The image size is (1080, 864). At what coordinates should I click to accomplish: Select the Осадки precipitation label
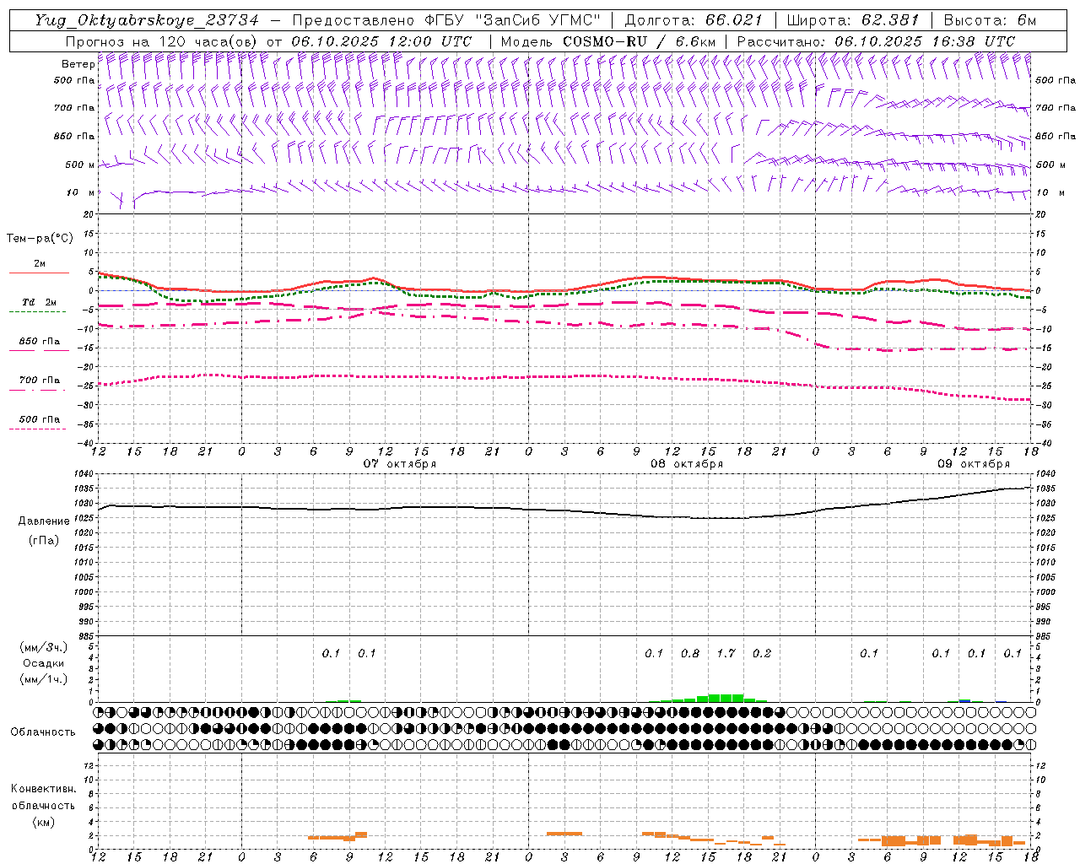[44, 663]
